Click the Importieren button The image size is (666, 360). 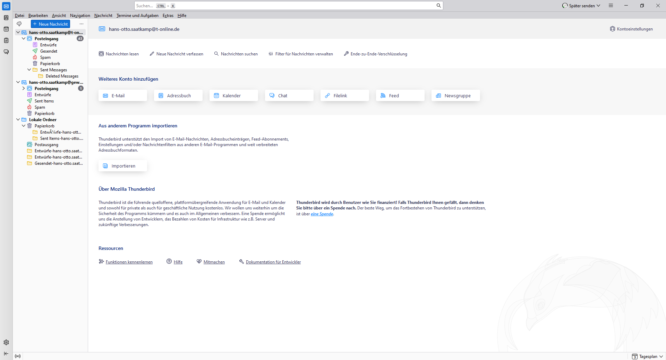[x=123, y=166]
